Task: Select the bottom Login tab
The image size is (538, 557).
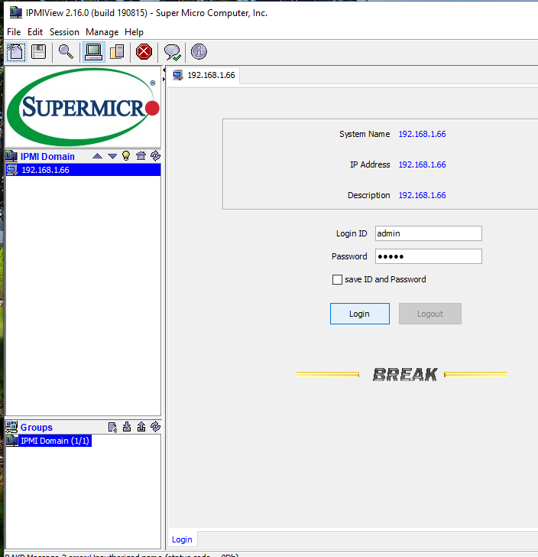Action: point(182,539)
